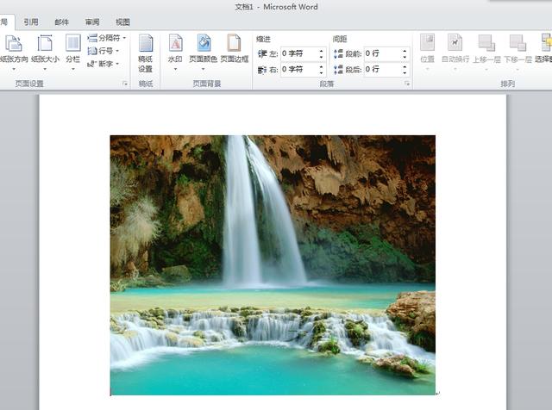The width and height of the screenshot is (552, 410).
Task: Open the 页面设置 dialog launcher
Action: [125, 84]
